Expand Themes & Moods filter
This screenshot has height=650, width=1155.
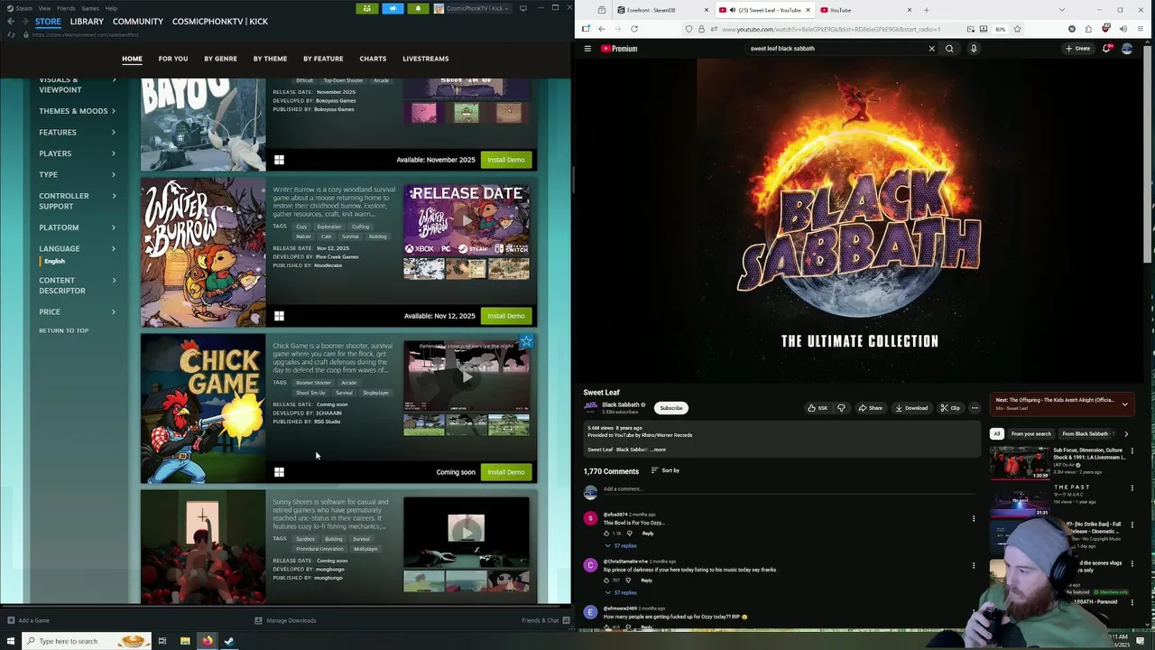(x=78, y=111)
